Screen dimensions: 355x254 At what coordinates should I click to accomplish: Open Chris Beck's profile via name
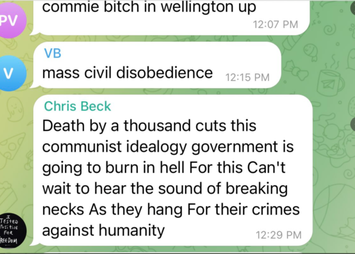[x=78, y=106]
